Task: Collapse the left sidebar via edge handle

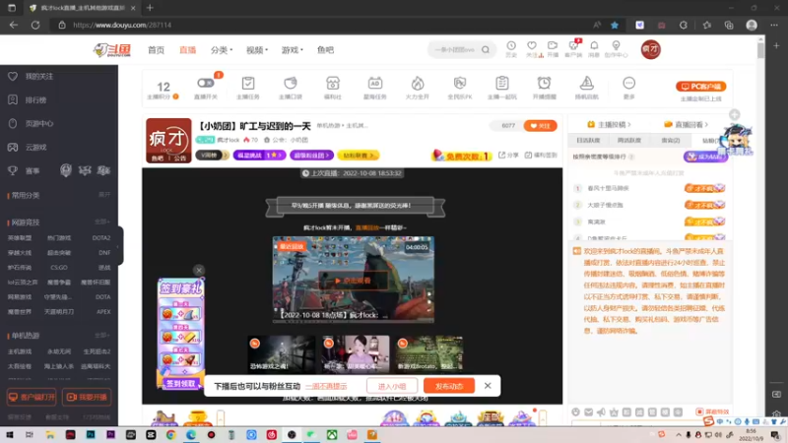Action: [119, 246]
